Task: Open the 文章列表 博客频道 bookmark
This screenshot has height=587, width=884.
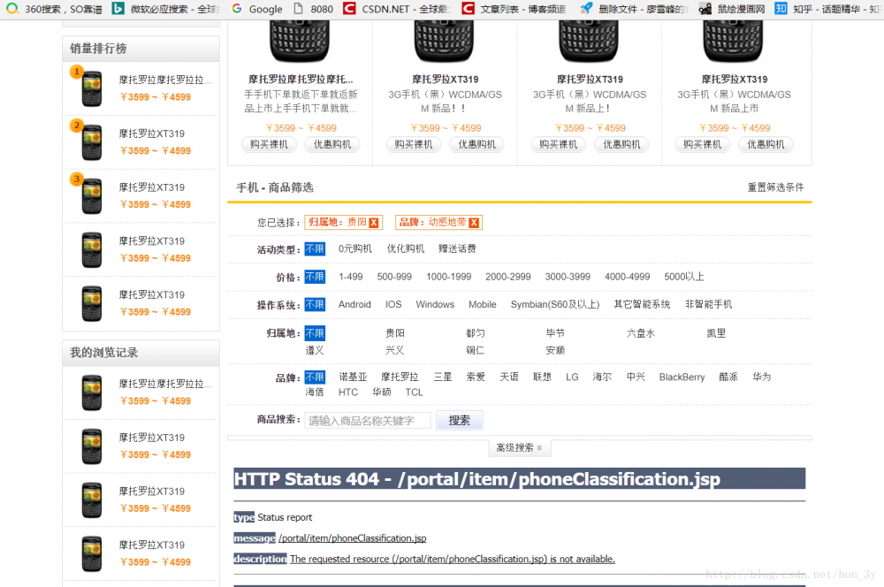Action: (514, 9)
